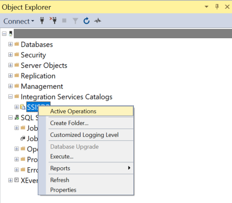Click the Jobs folder icon
Viewport: 232px width, 203px height.
click(23, 127)
